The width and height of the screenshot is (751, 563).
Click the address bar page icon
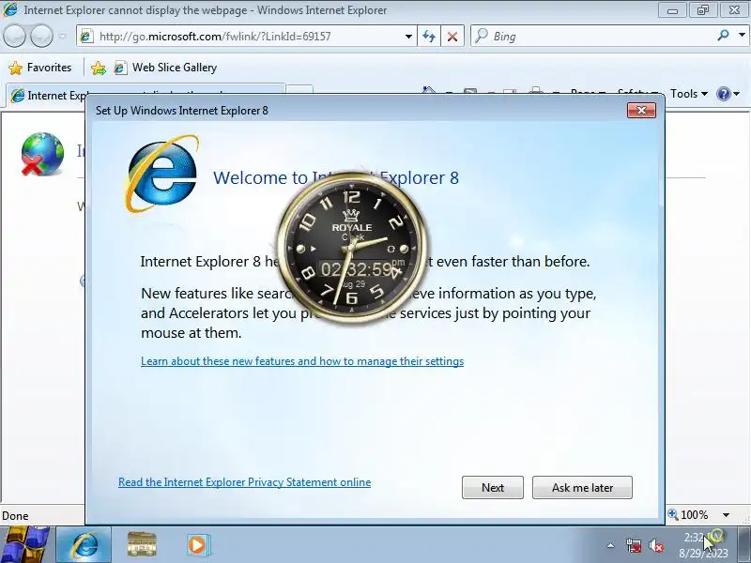coord(86,37)
